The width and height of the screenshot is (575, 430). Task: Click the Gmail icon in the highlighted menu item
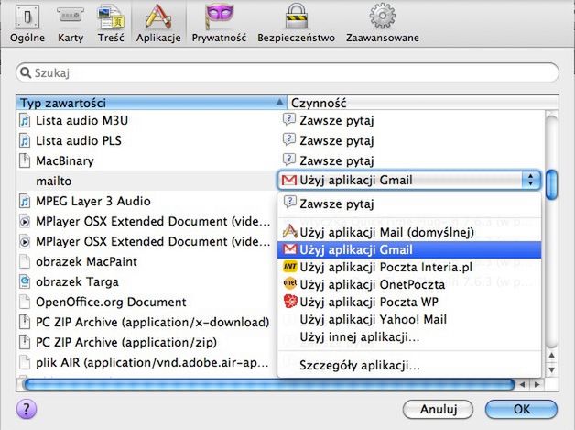click(x=289, y=249)
